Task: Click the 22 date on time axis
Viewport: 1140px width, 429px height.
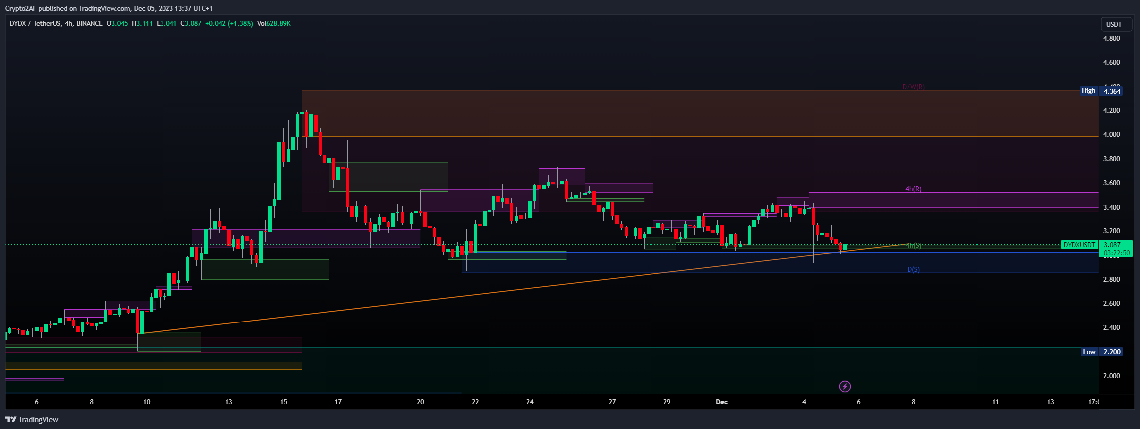Action: point(475,402)
